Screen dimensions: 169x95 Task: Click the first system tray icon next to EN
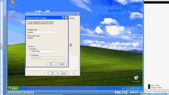coord(128,88)
